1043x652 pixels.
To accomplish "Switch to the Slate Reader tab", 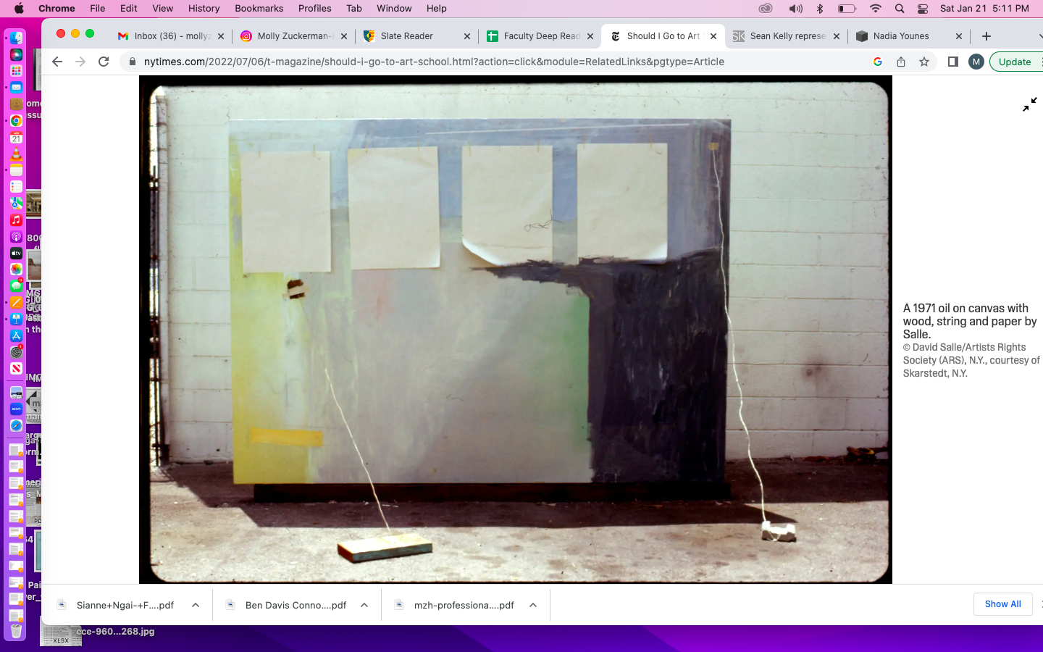I will pyautogui.click(x=417, y=36).
